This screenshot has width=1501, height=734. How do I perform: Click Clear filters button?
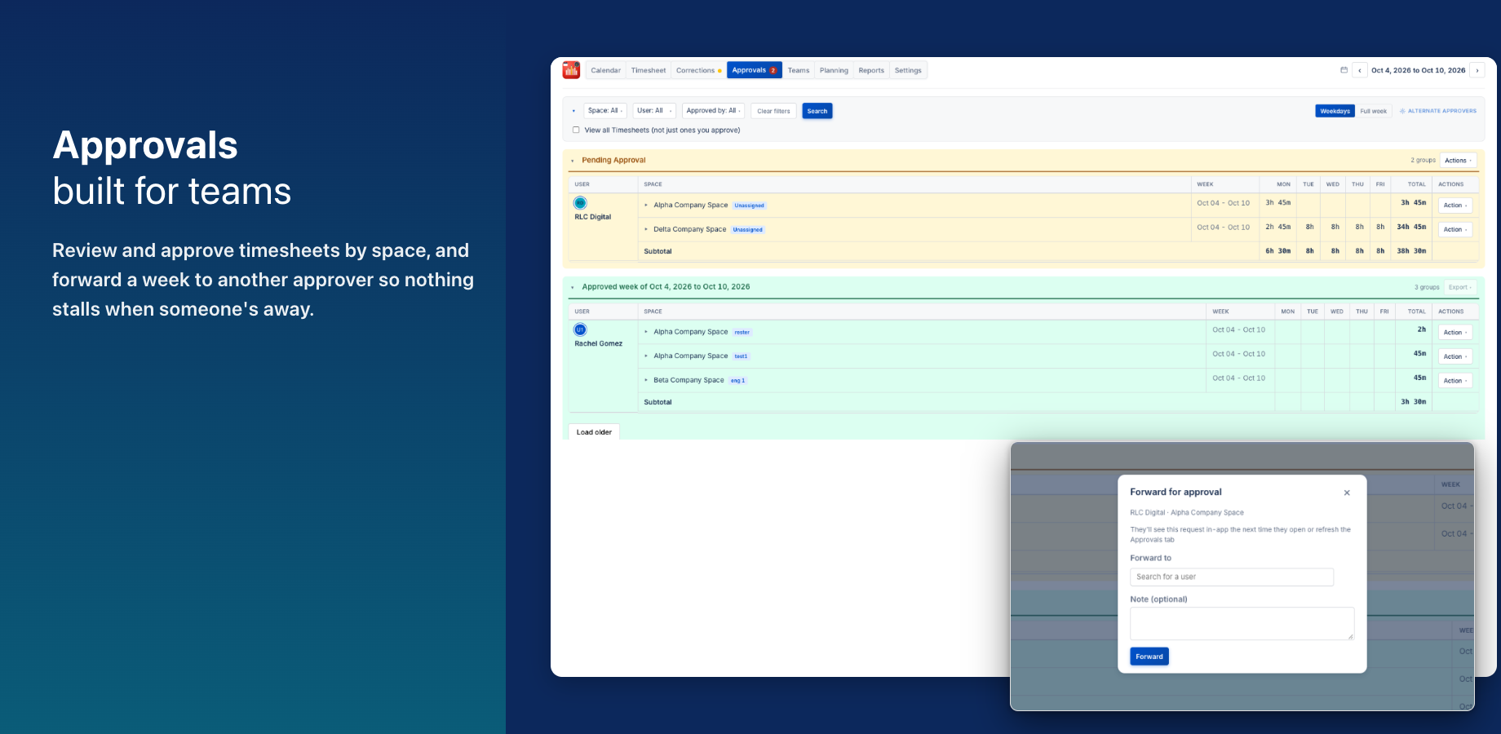point(773,111)
